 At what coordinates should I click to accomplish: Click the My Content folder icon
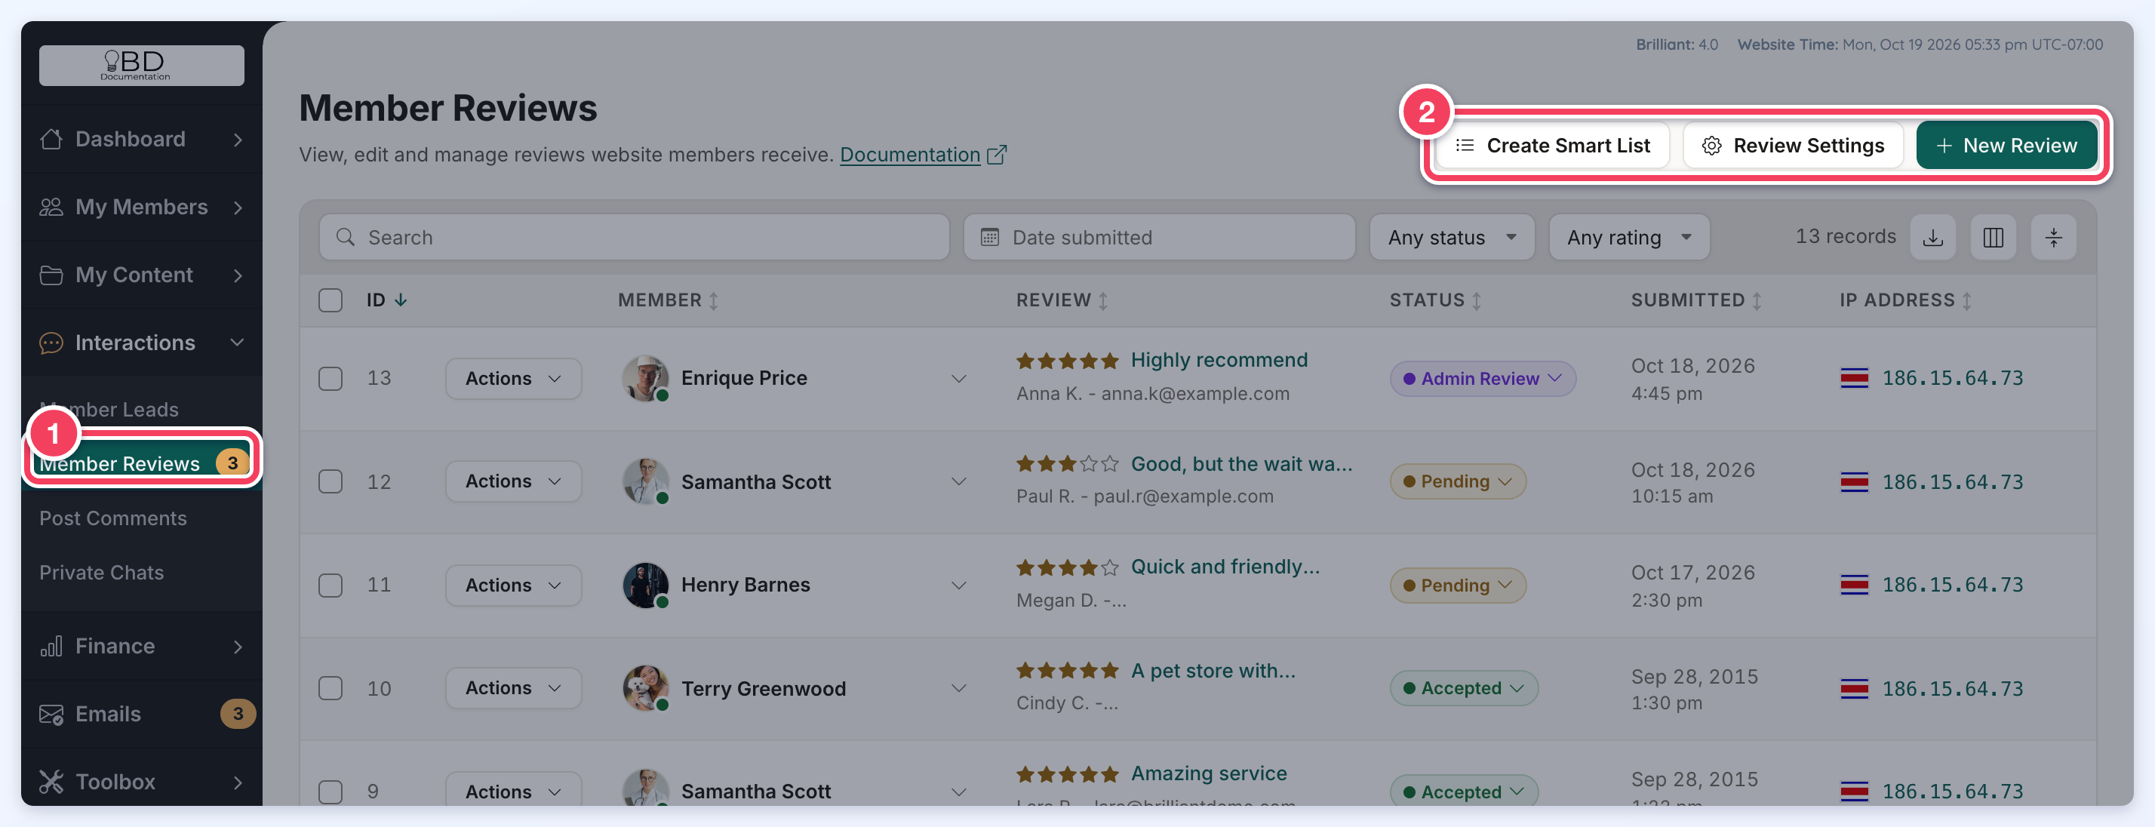tap(51, 275)
